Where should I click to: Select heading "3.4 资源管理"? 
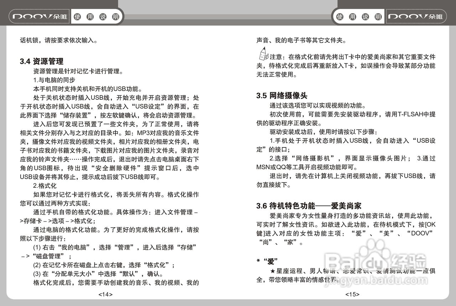42,61
